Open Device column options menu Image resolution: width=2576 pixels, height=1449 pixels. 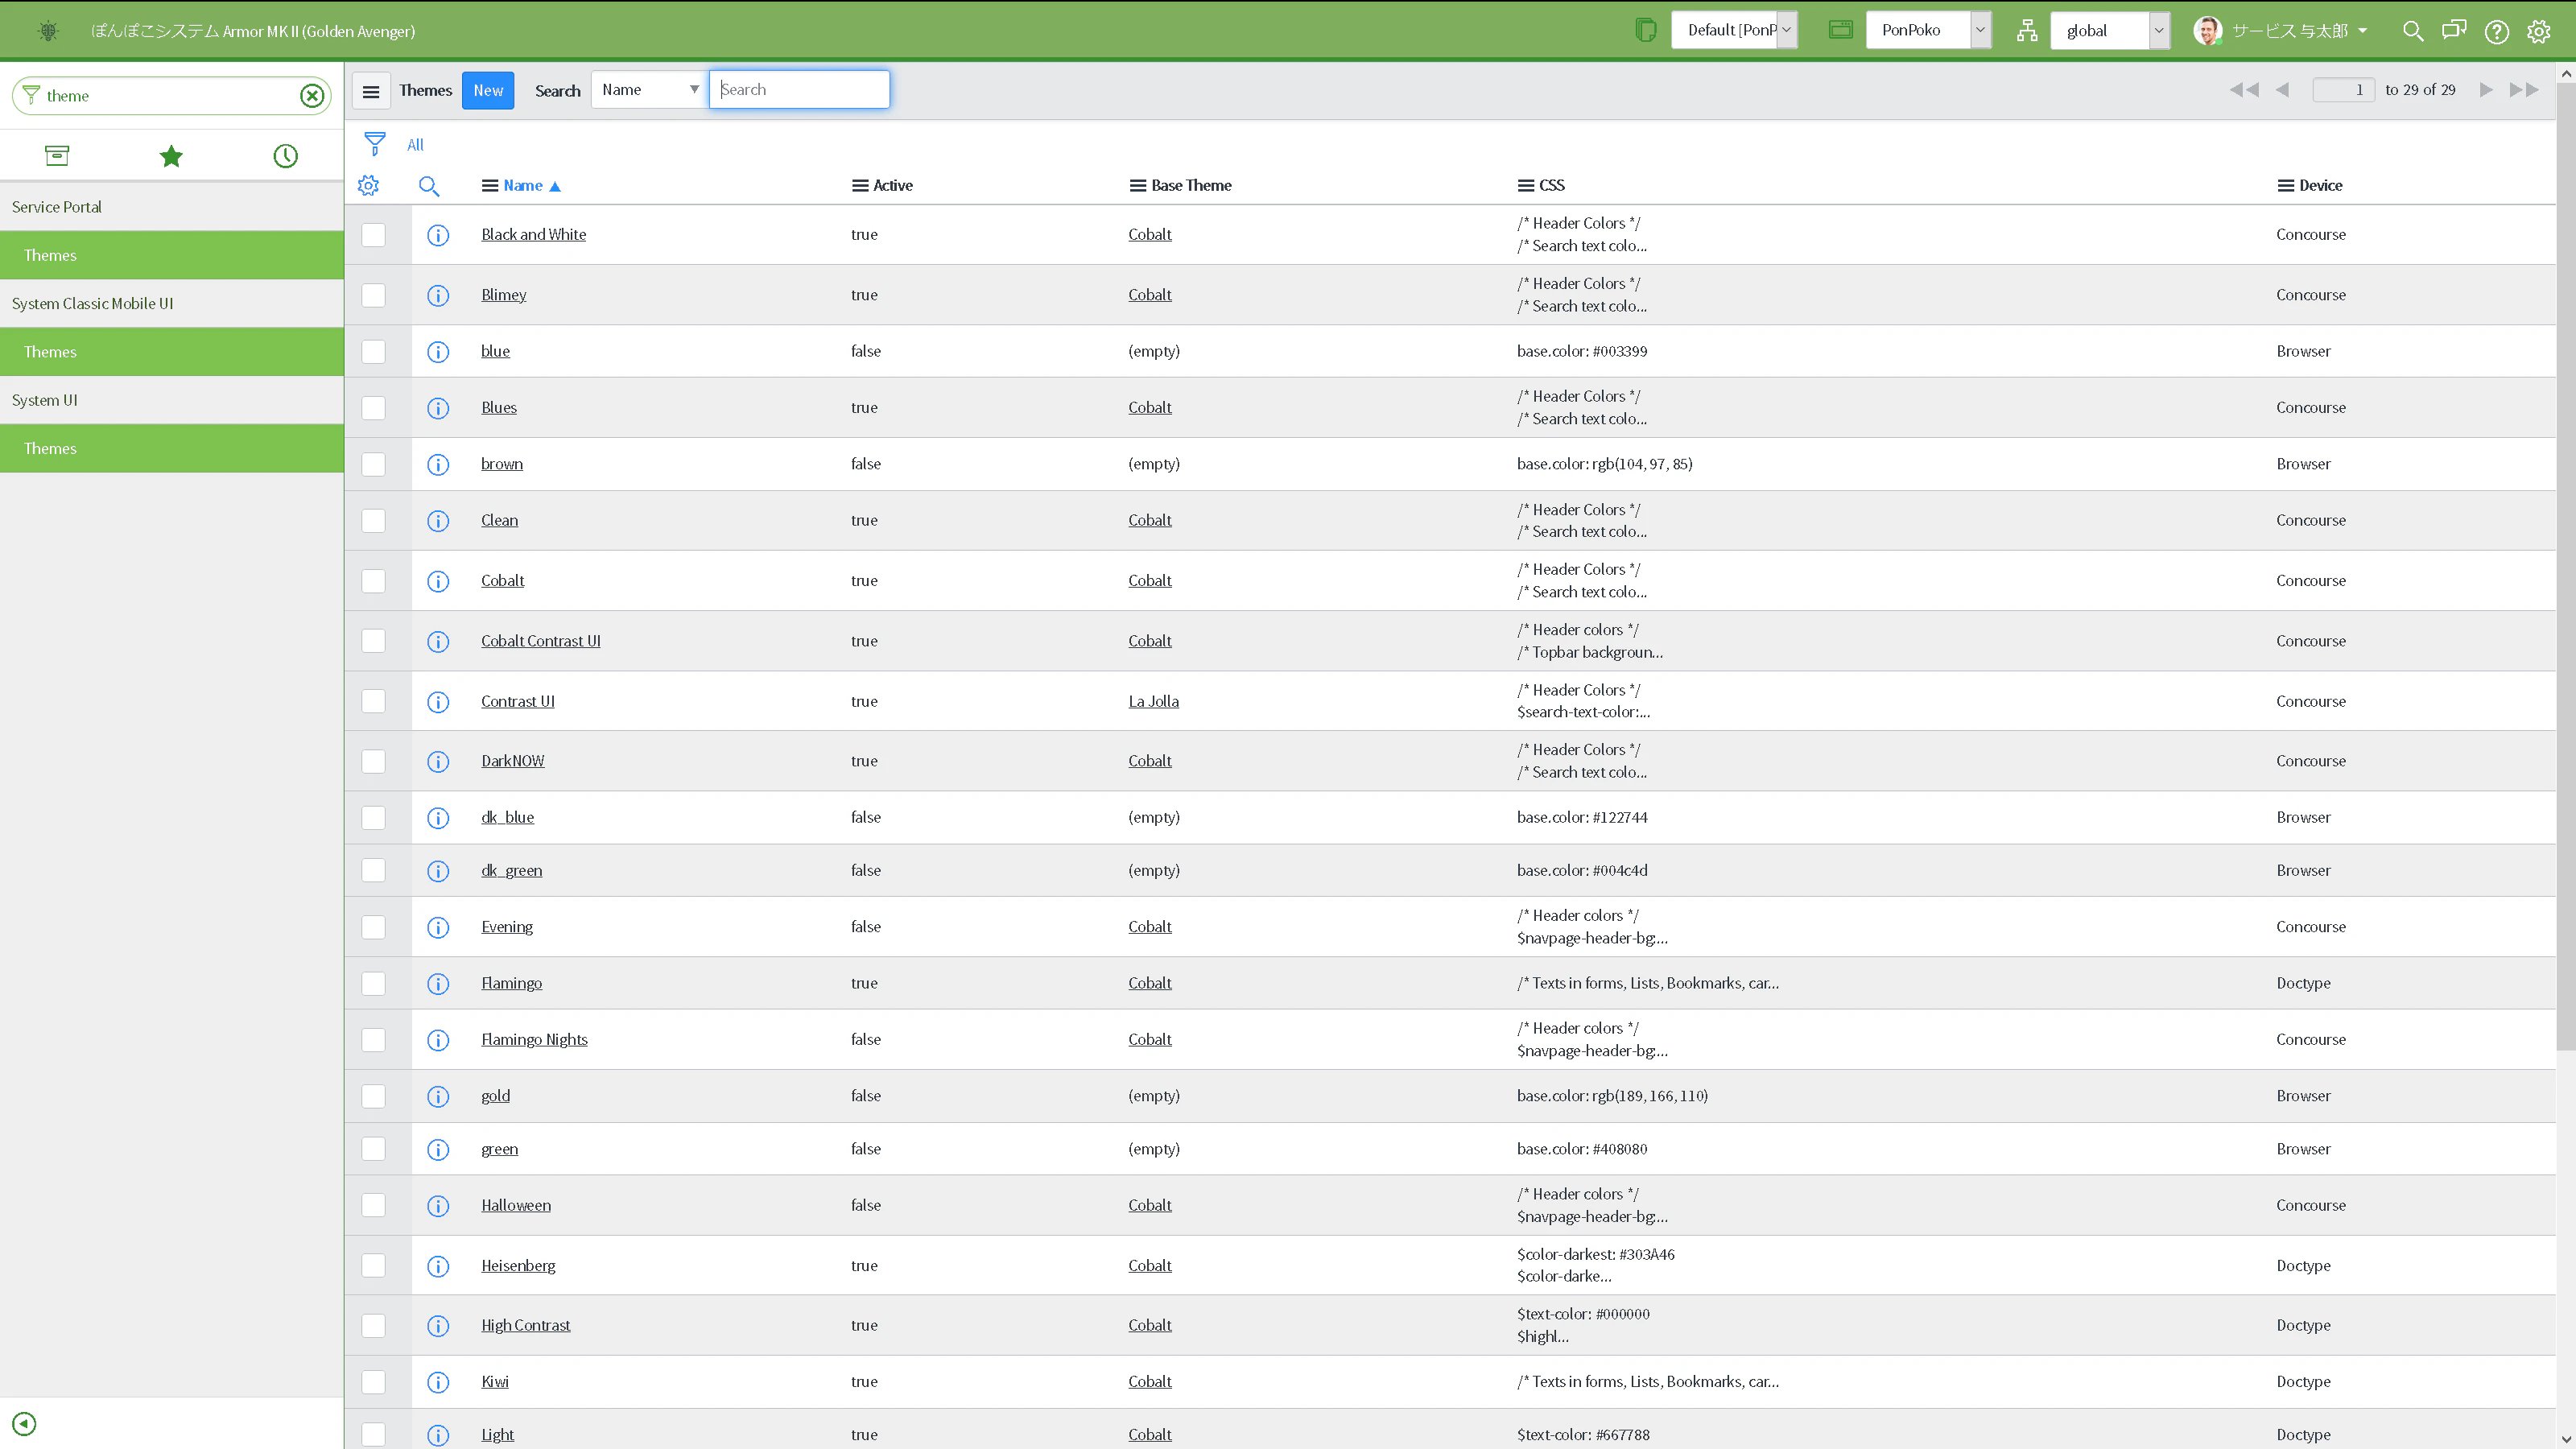[2285, 185]
